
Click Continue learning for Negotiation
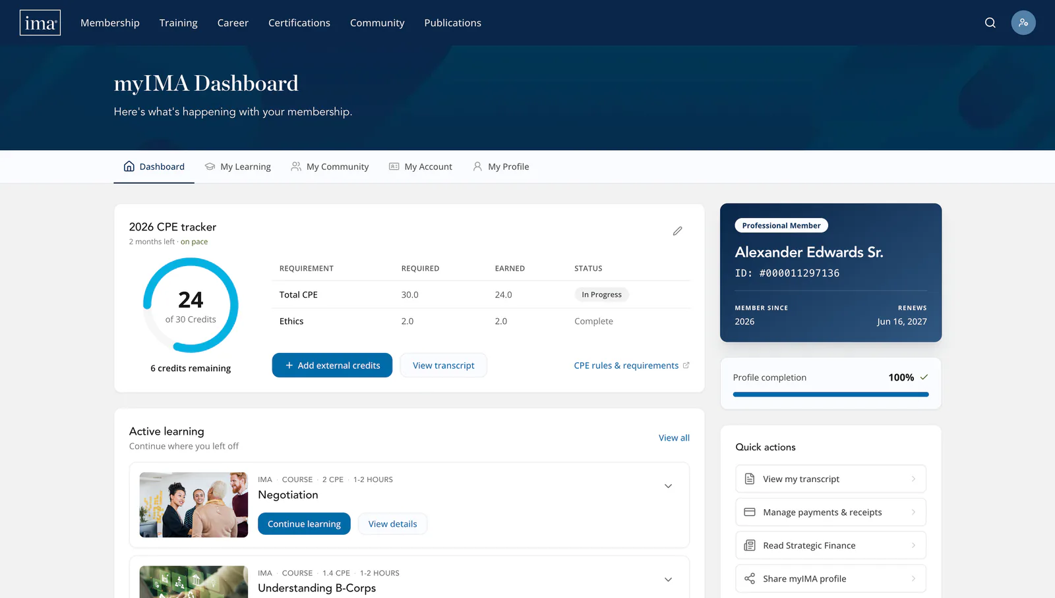pyautogui.click(x=304, y=524)
